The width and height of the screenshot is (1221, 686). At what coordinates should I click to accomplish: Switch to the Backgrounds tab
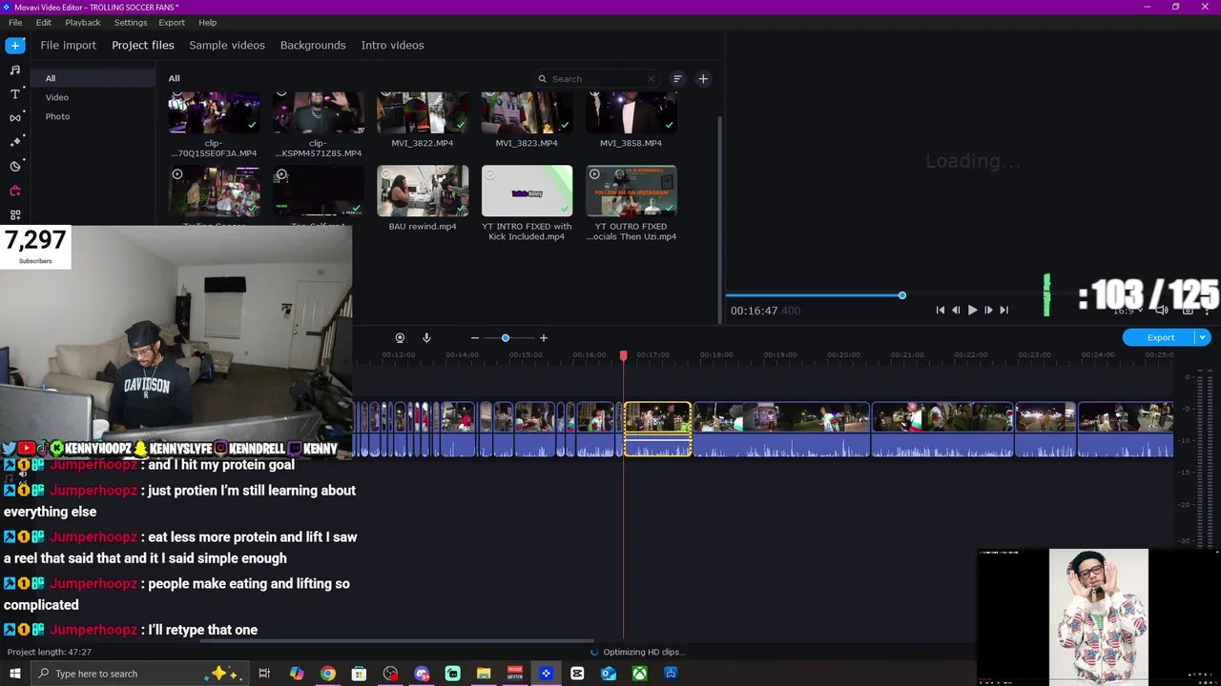tap(313, 45)
